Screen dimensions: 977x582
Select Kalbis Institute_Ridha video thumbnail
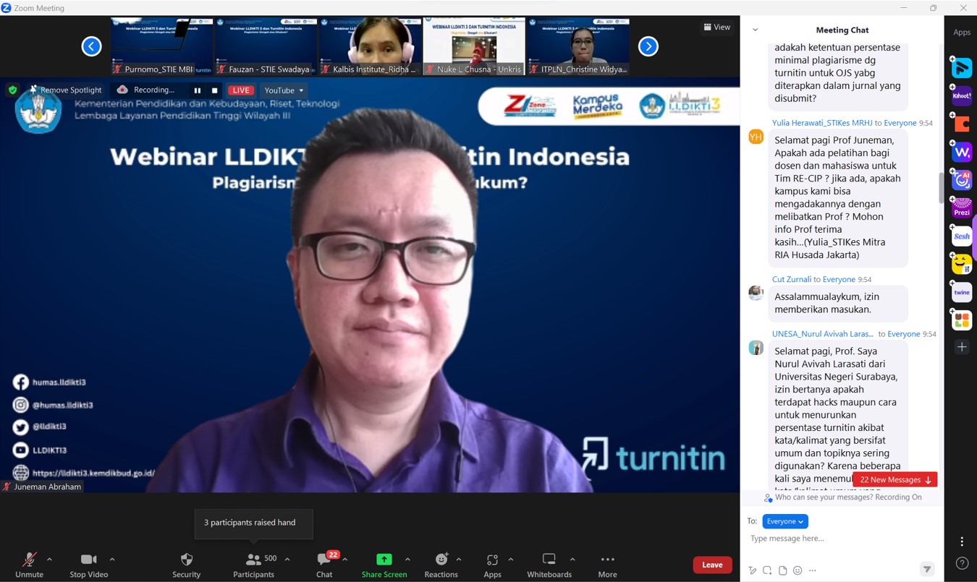pos(370,46)
